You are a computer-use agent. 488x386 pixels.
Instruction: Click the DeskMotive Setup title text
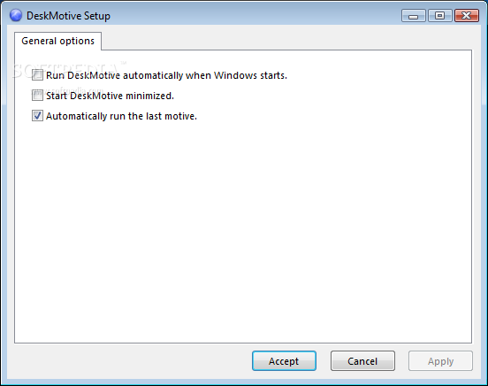tap(68, 16)
